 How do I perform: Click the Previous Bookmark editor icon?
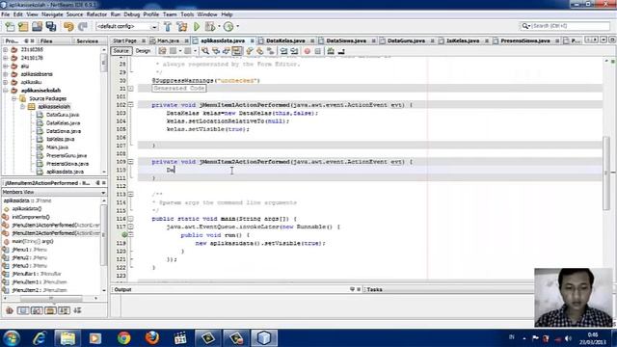[x=250, y=51]
